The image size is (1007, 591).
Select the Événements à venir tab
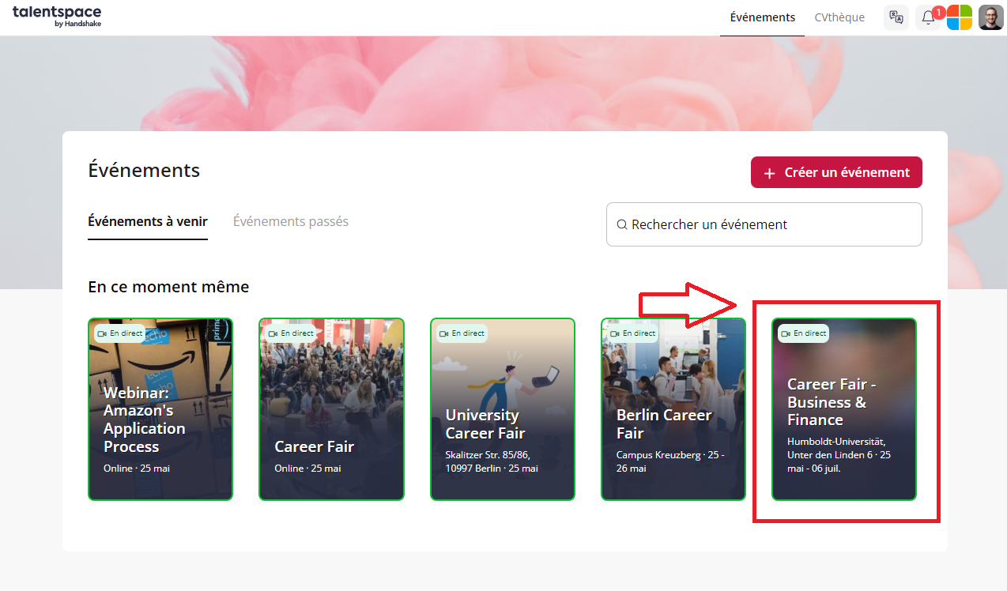[148, 221]
